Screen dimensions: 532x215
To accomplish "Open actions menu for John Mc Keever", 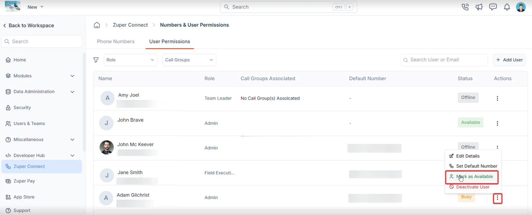I will (x=497, y=147).
